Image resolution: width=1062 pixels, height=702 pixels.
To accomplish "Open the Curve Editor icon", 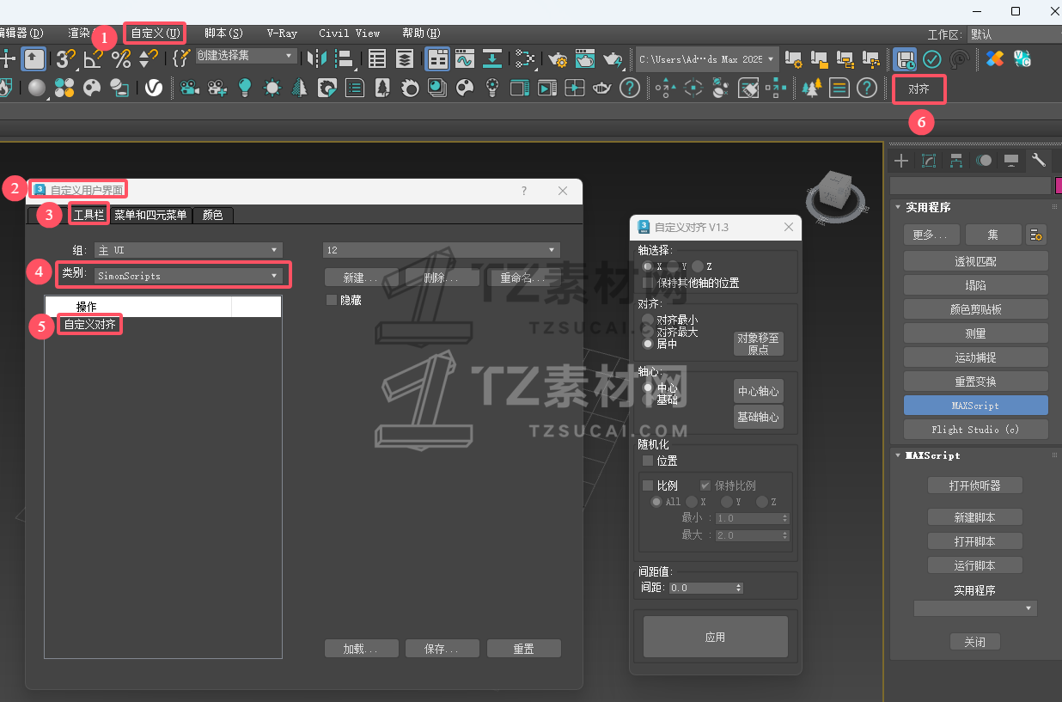I will pos(465,59).
